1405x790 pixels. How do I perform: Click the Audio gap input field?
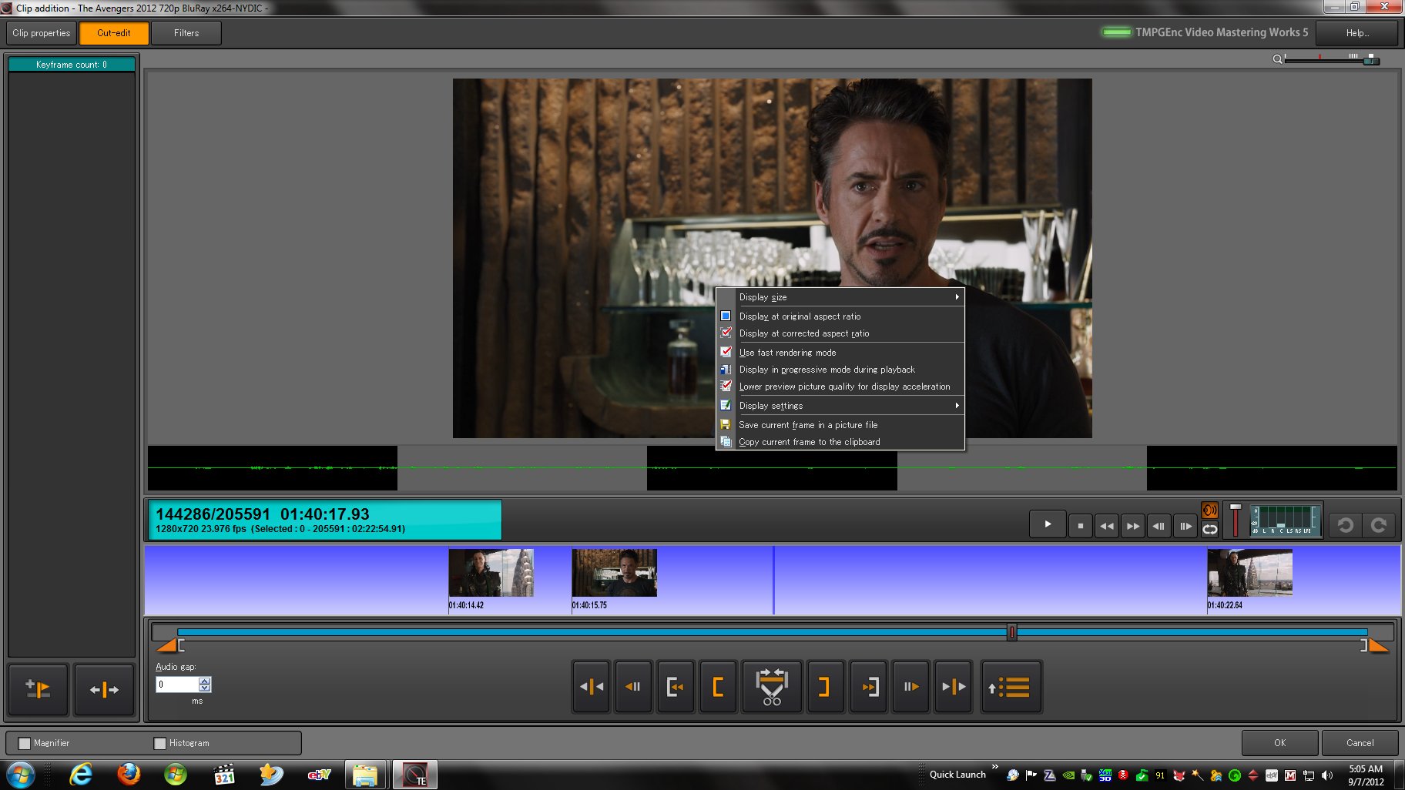click(178, 685)
